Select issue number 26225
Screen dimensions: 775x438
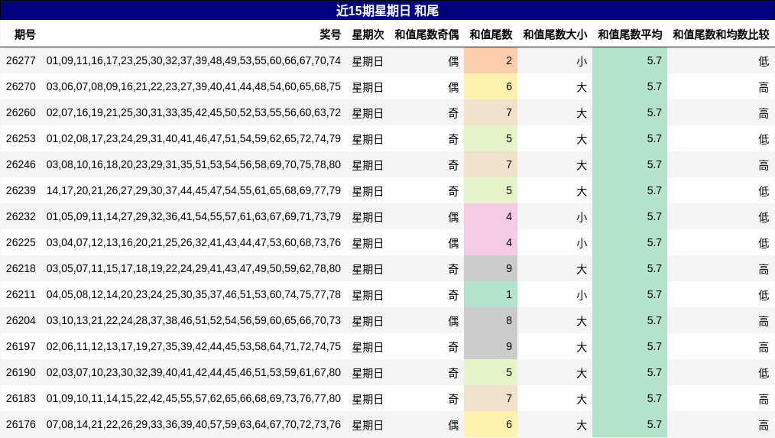(x=21, y=243)
